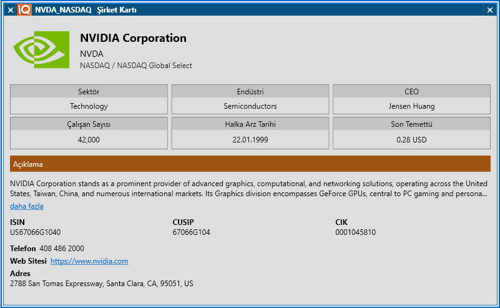This screenshot has width=500, height=308.
Task: Click the iQ application logo icon
Action: coord(24,10)
